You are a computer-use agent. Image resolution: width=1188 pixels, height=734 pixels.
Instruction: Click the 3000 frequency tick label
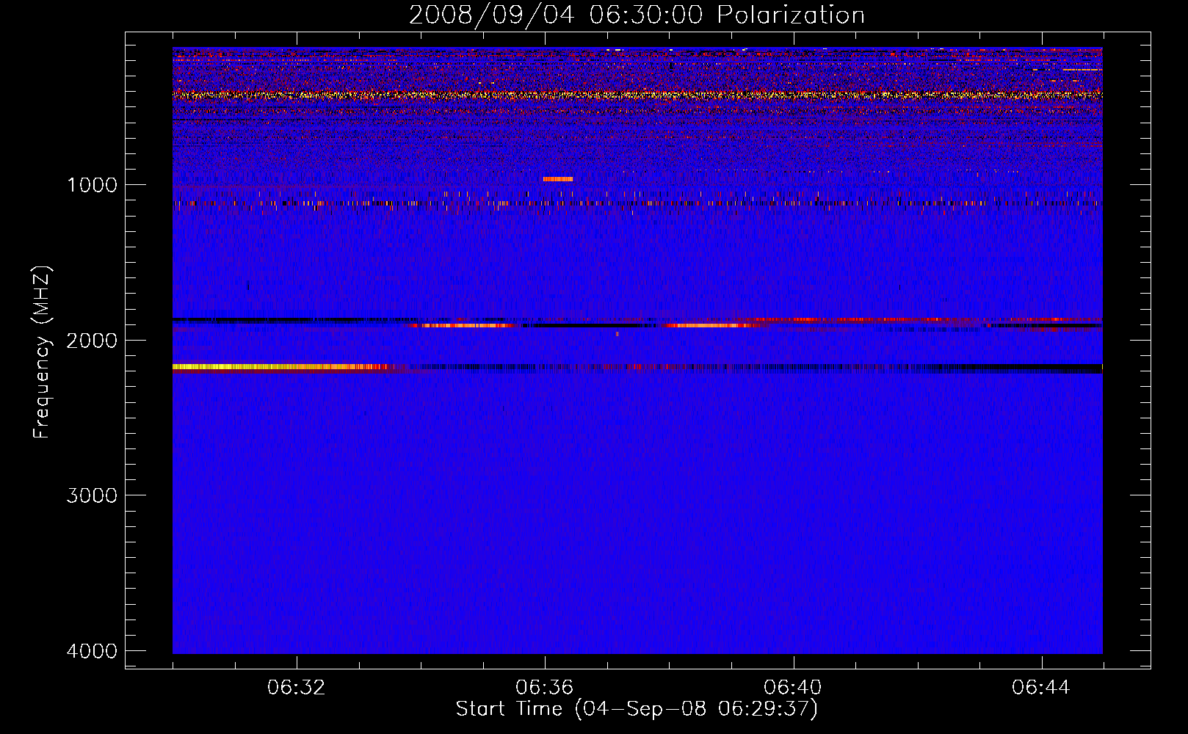coord(92,495)
